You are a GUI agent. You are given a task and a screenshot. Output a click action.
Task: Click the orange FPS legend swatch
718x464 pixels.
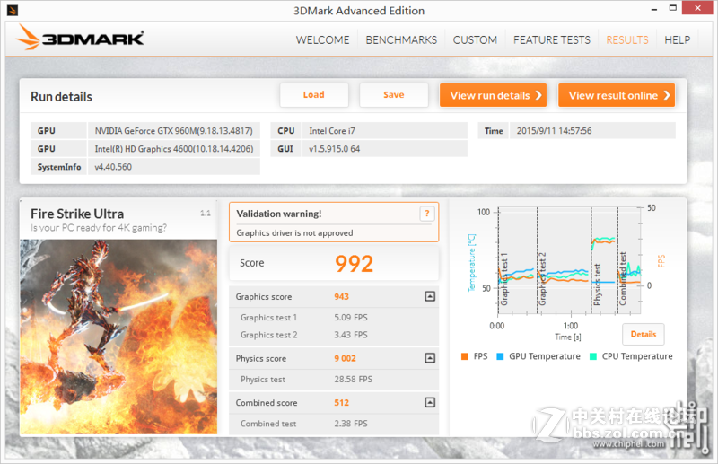coord(465,356)
